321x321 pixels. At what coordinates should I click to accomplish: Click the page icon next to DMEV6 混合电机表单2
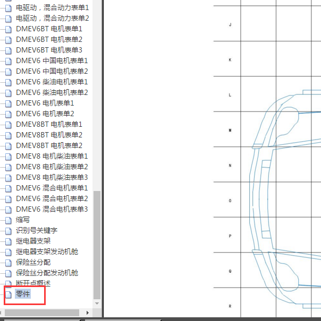pos(8,199)
